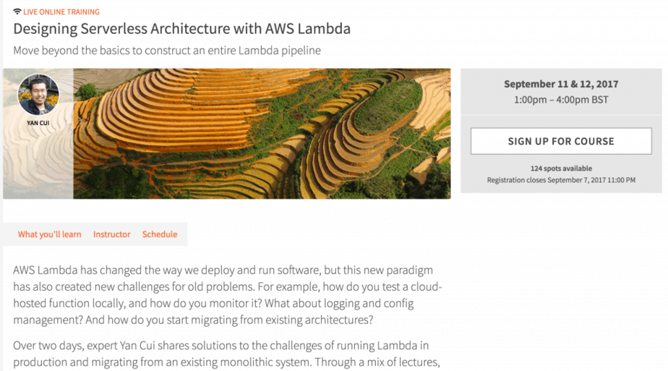Viewport: 668px width, 371px height.
Task: Click the Designing Serverless Architecture course title
Action: (181, 30)
